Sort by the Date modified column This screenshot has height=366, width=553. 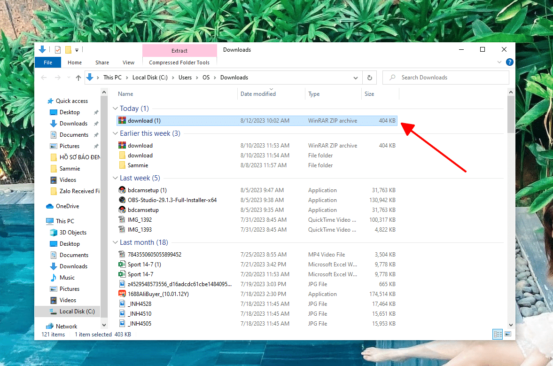coord(258,94)
